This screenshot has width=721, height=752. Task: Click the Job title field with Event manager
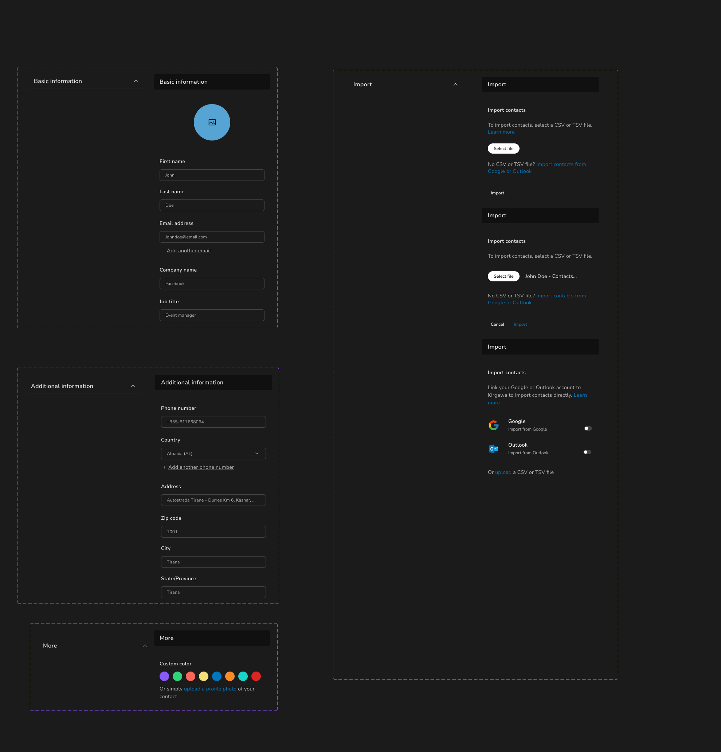212,315
